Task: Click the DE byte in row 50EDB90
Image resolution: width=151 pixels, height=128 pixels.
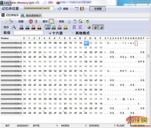Action: 55,99
